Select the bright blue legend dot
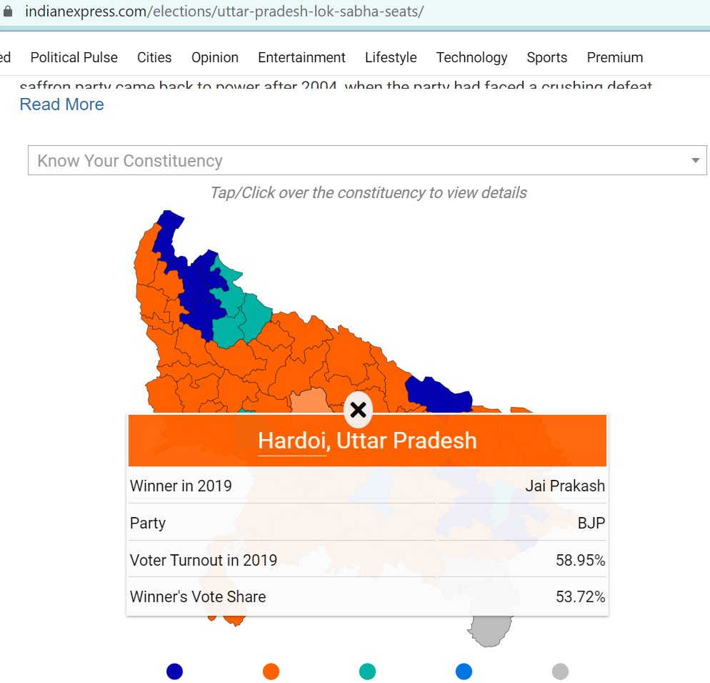 coord(464,672)
